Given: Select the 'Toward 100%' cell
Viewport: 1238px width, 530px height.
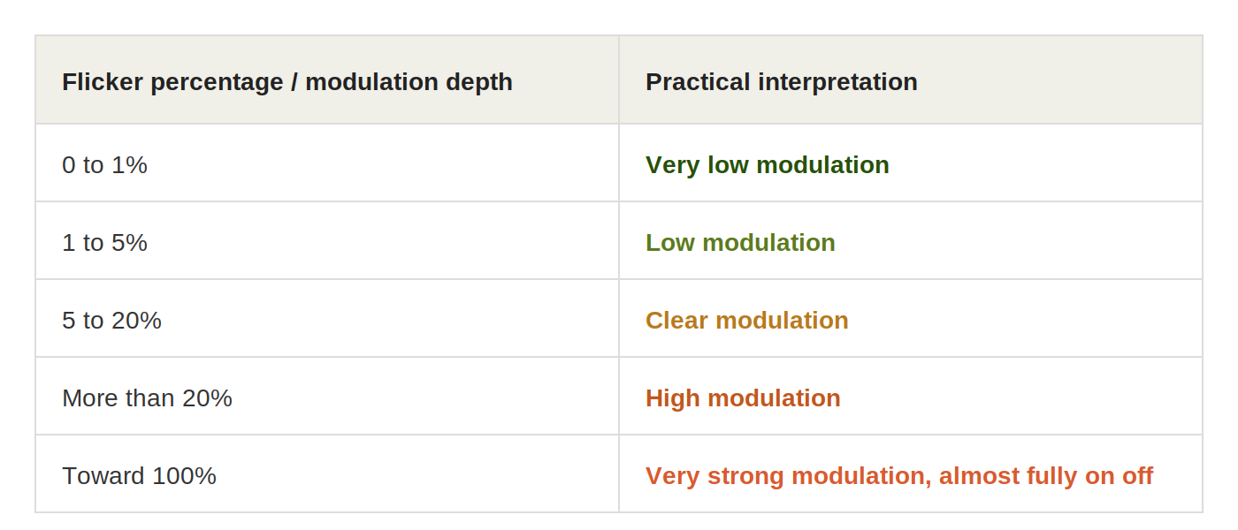Looking at the screenshot, I should pos(327,474).
